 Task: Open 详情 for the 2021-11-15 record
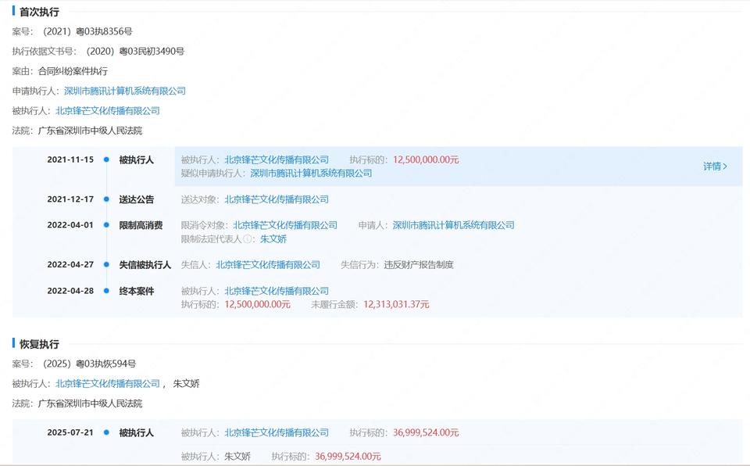(x=711, y=167)
